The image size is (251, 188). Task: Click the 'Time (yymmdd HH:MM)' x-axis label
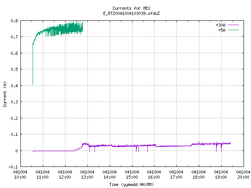pyautogui.click(x=131, y=184)
